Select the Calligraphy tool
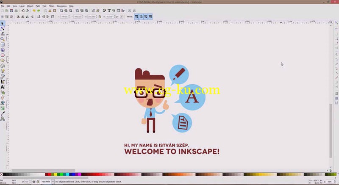 [3, 82]
